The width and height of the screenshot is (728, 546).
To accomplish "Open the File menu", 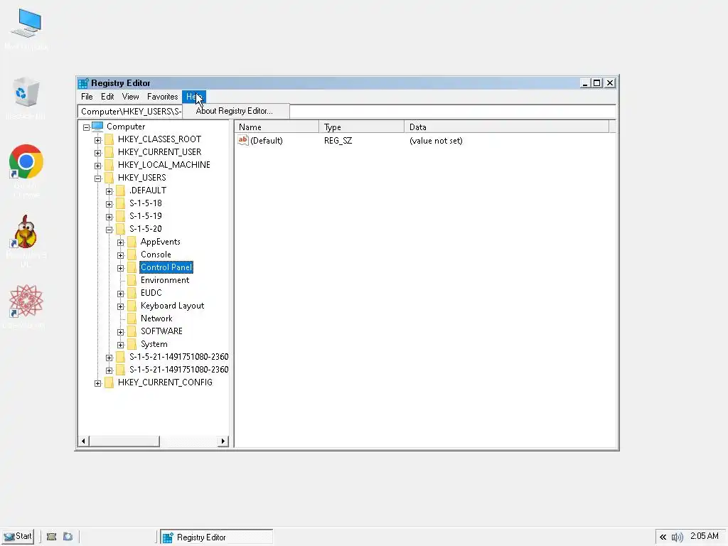I will click(87, 97).
